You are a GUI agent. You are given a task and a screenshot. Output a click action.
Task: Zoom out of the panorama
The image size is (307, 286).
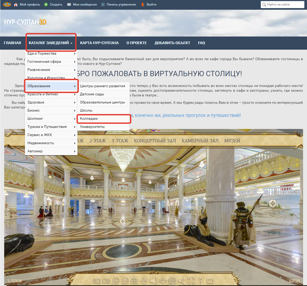pyautogui.click(x=125, y=281)
